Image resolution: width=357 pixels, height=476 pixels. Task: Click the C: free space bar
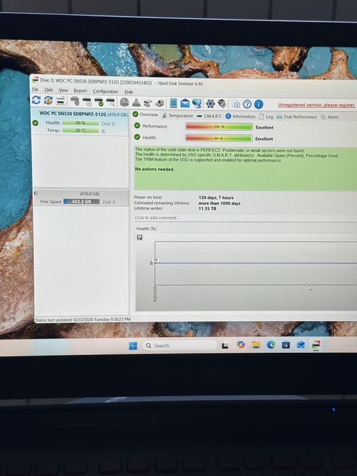pos(82,201)
